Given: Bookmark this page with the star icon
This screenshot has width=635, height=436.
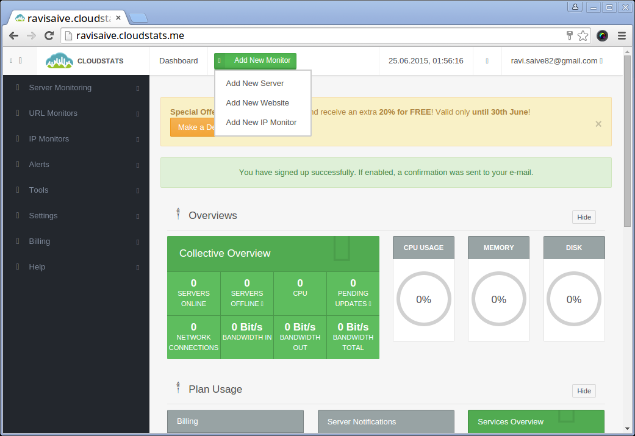Looking at the screenshot, I should (x=583, y=35).
